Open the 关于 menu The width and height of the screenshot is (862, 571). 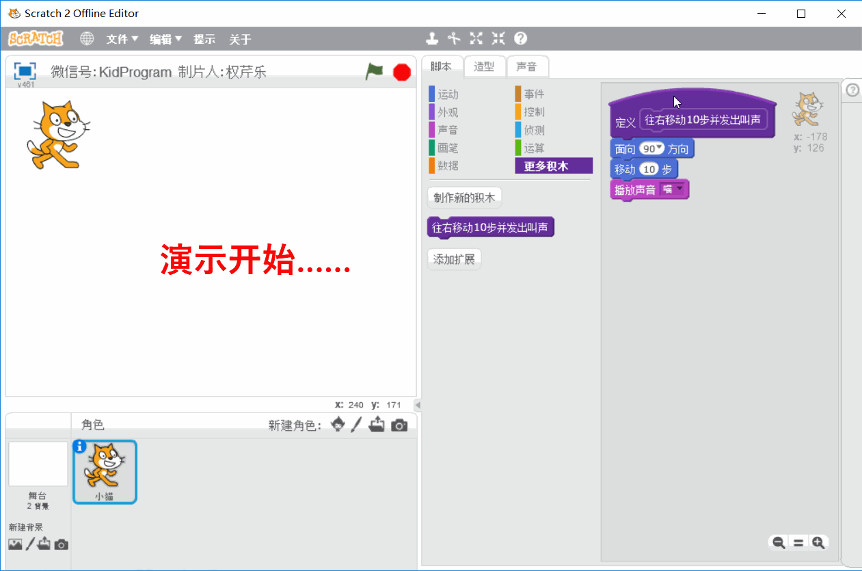pos(240,39)
